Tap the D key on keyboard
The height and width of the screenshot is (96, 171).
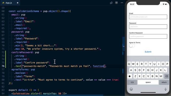pos(139,70)
